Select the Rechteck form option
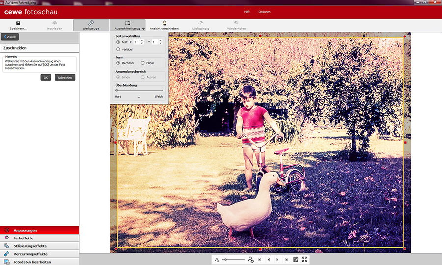The height and width of the screenshot is (265, 442). click(x=118, y=63)
